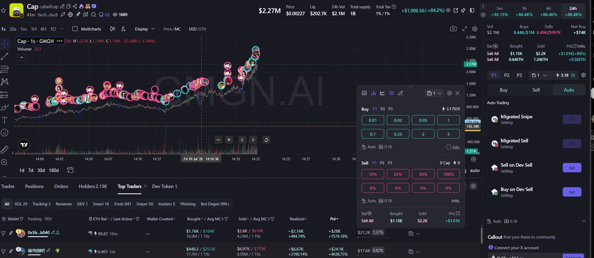The image size is (594, 258).
Task: Take a chart snapshot with camera icon
Action: pos(453,29)
